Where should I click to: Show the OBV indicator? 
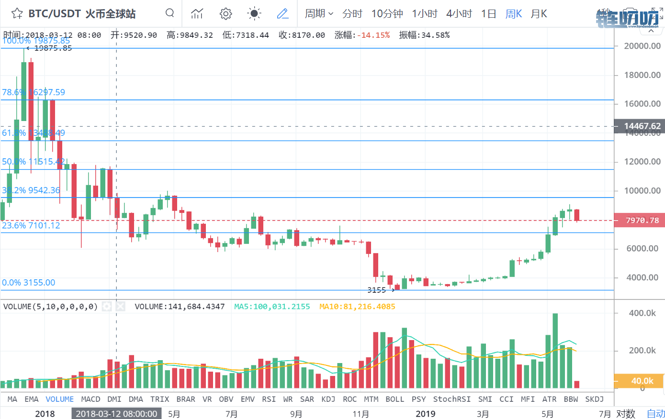click(x=226, y=399)
